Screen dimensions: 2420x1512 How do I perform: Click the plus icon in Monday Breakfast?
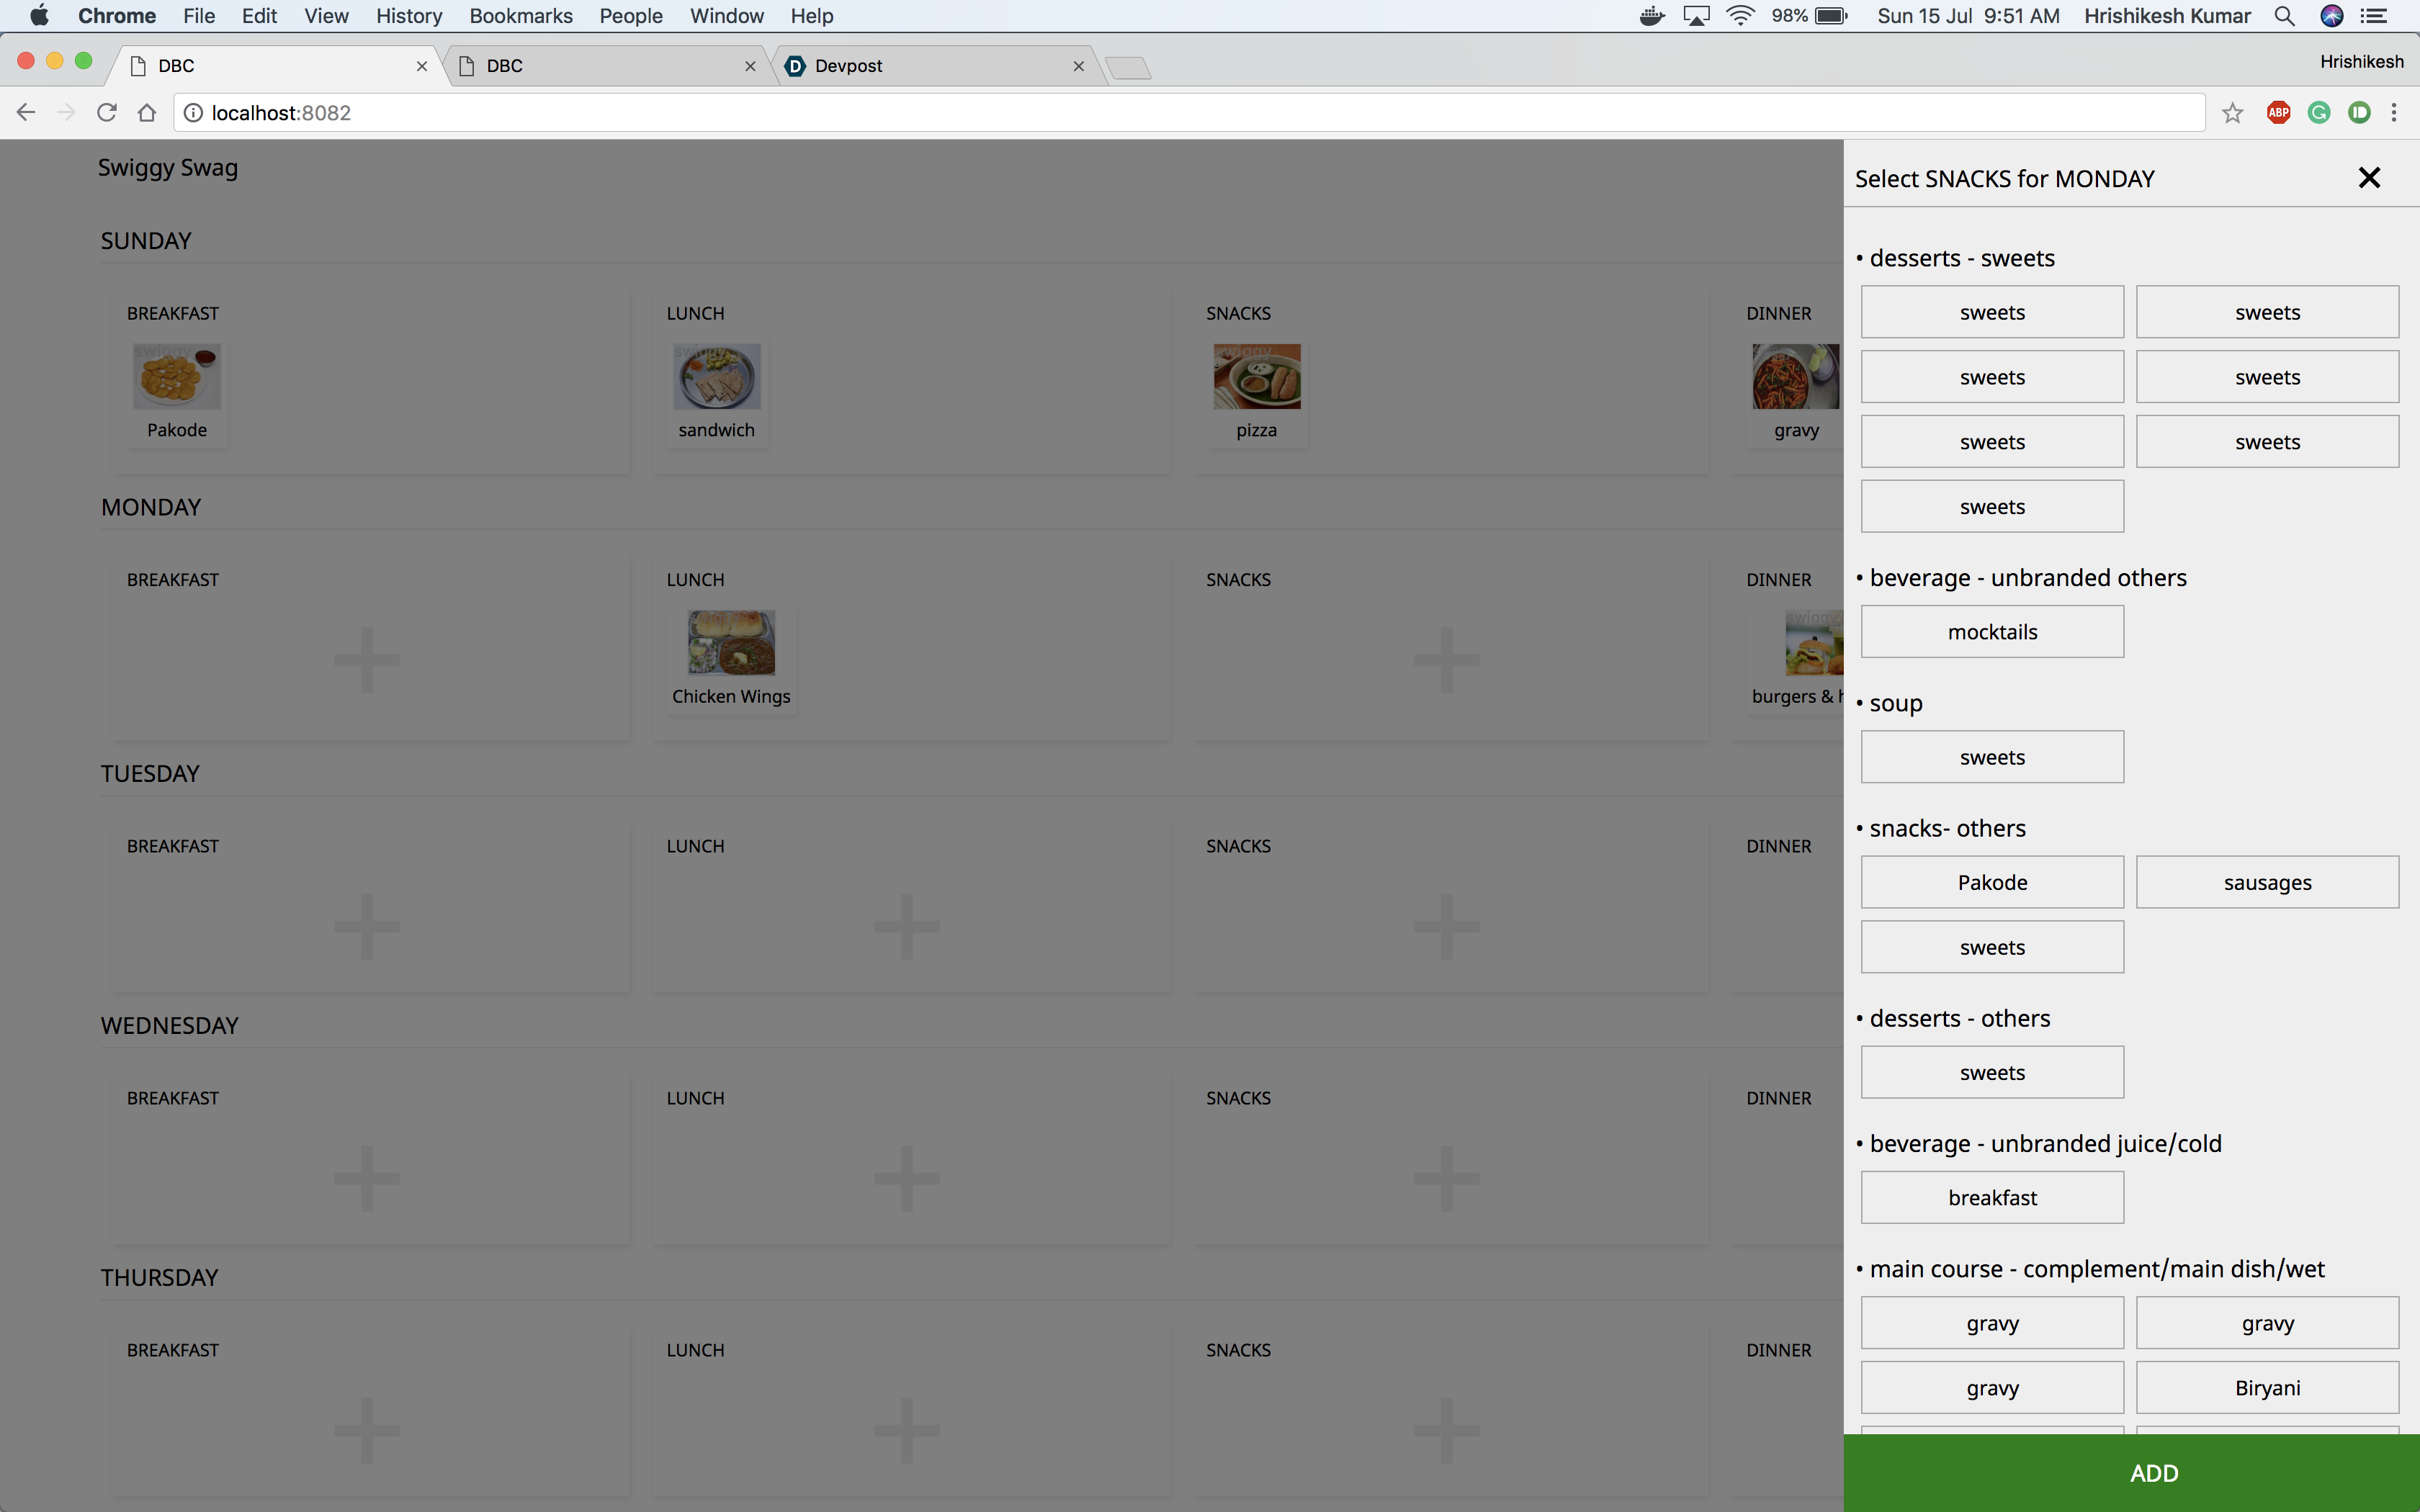tap(367, 660)
